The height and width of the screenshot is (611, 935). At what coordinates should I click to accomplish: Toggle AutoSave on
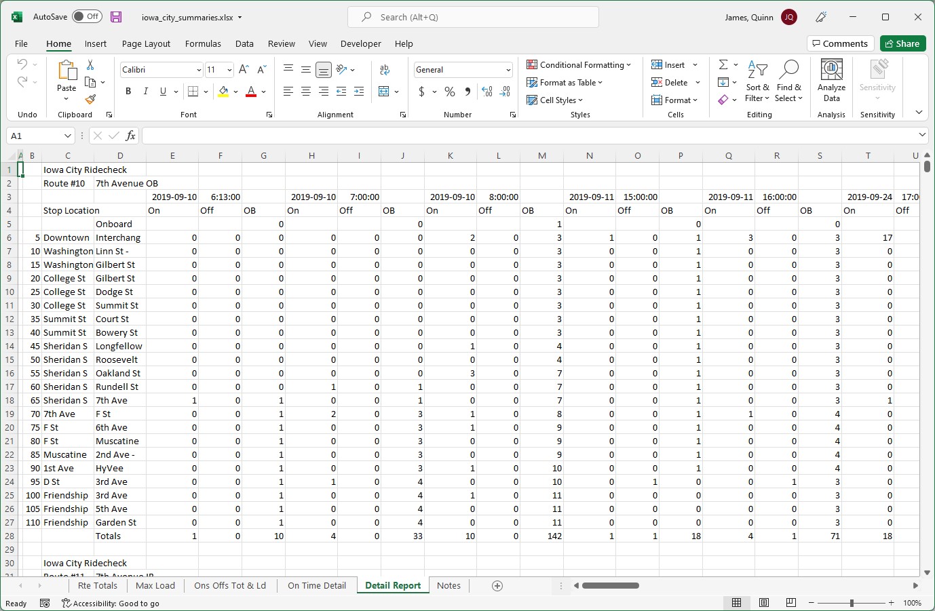(87, 16)
